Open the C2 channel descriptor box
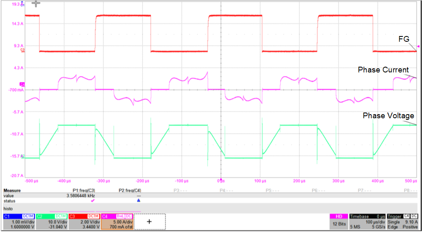 (x=51, y=221)
